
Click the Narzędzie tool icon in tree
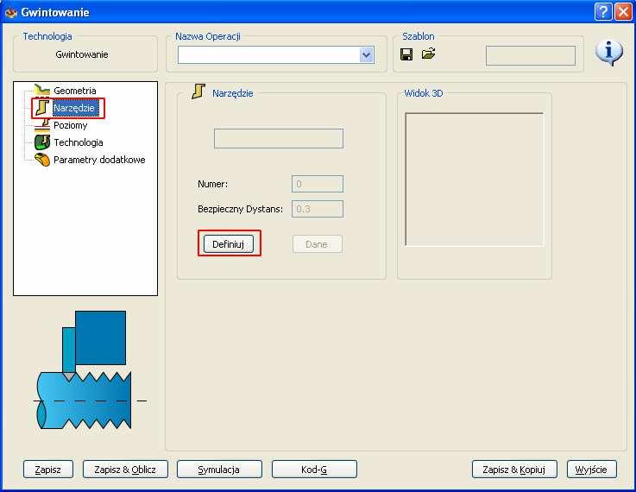42,108
